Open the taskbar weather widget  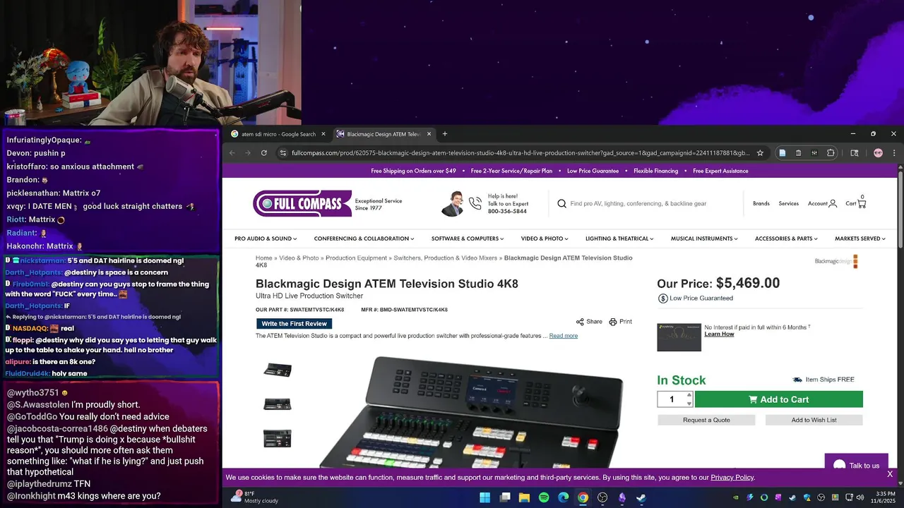pyautogui.click(x=254, y=497)
